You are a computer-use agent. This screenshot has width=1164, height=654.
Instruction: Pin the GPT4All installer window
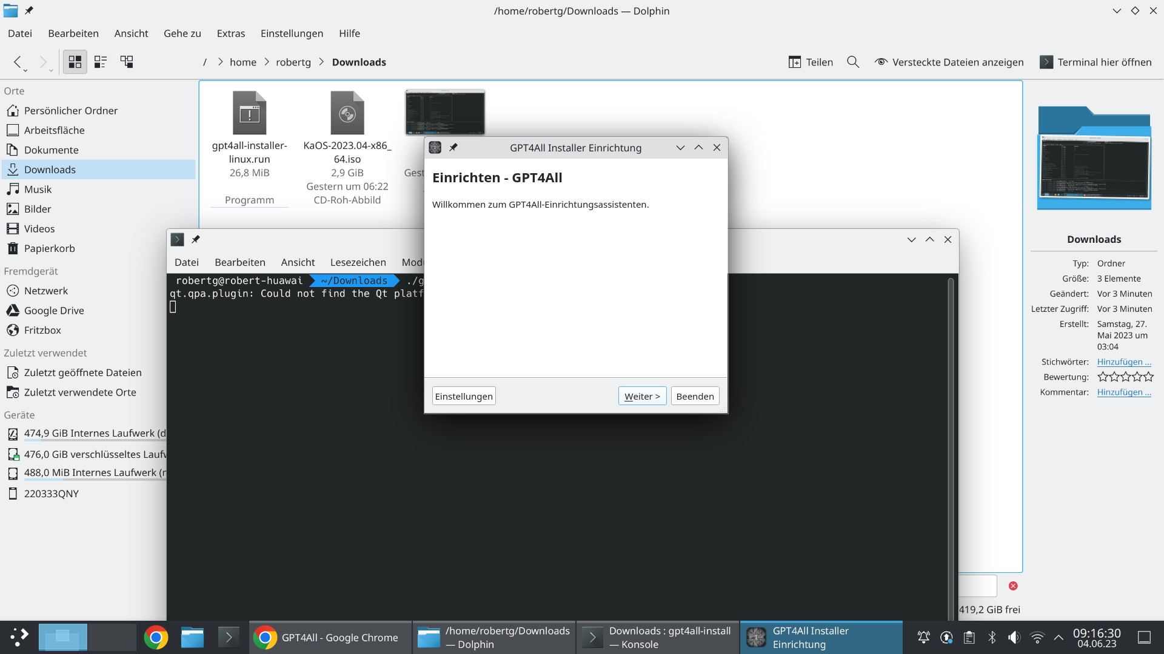point(453,147)
